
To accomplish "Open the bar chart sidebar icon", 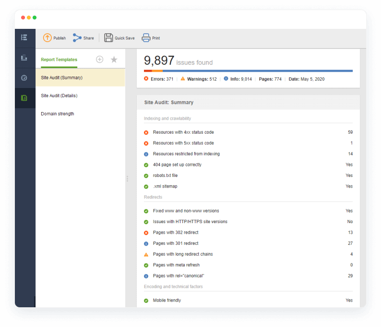I will pyautogui.click(x=24, y=58).
